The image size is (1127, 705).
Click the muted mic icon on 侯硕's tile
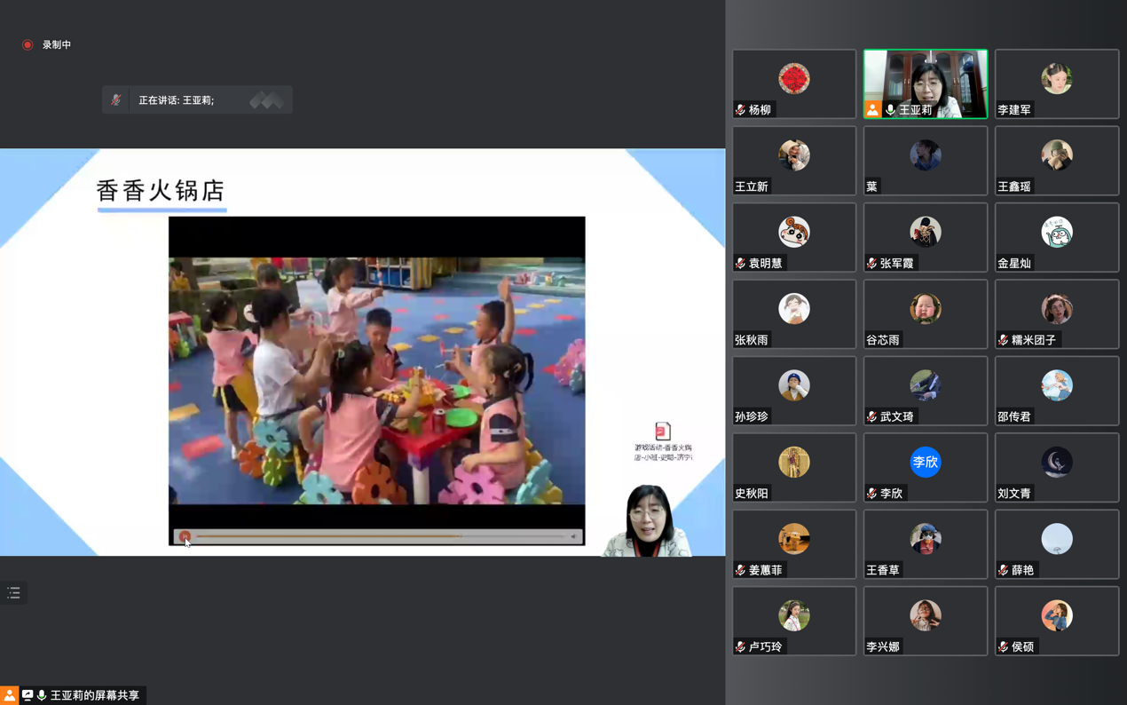[1003, 647]
